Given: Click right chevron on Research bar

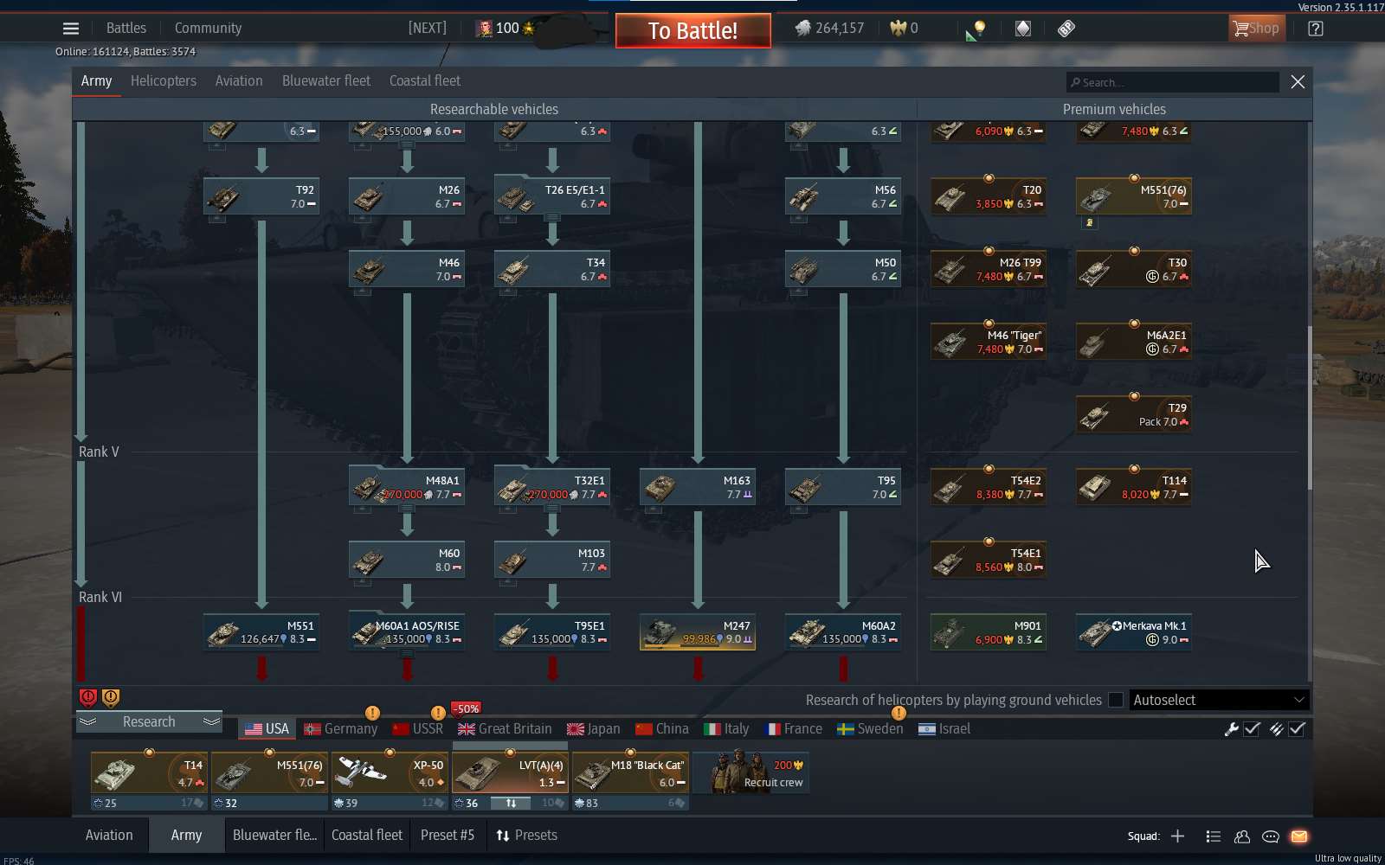Looking at the screenshot, I should point(211,721).
